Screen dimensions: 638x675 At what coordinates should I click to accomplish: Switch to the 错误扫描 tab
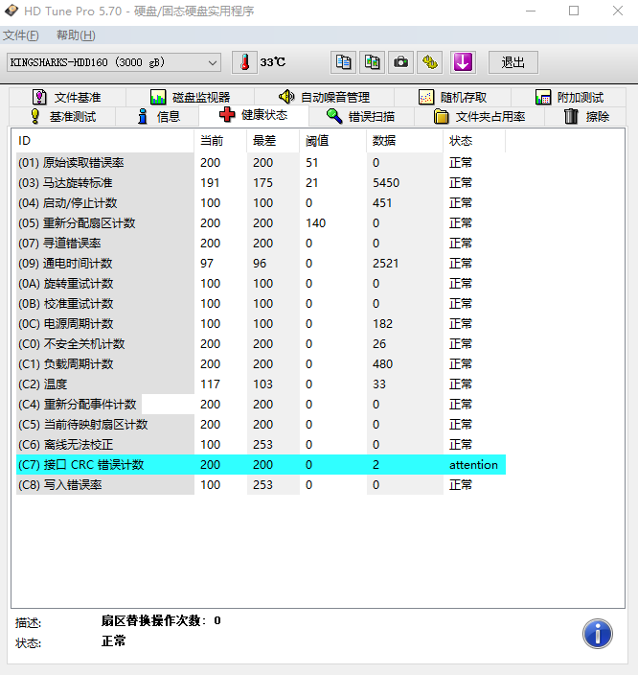pos(358,116)
